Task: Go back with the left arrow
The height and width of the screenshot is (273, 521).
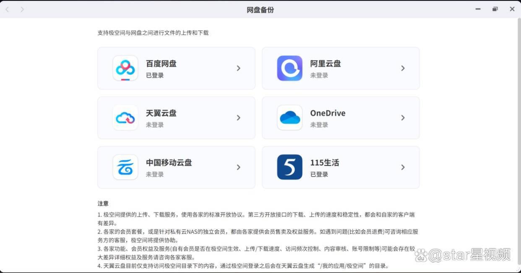Action: 7,9
